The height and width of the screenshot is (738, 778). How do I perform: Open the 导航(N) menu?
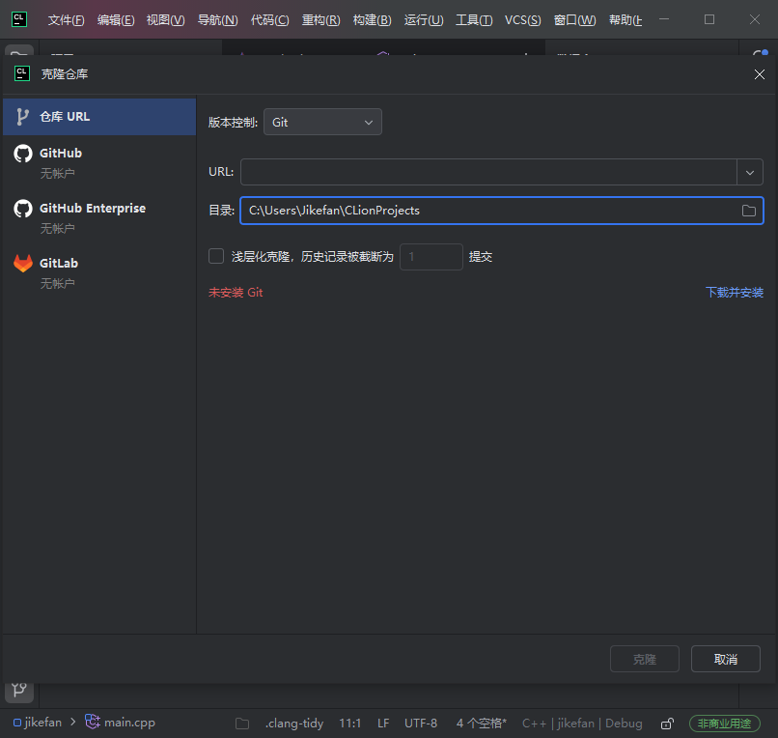point(218,20)
